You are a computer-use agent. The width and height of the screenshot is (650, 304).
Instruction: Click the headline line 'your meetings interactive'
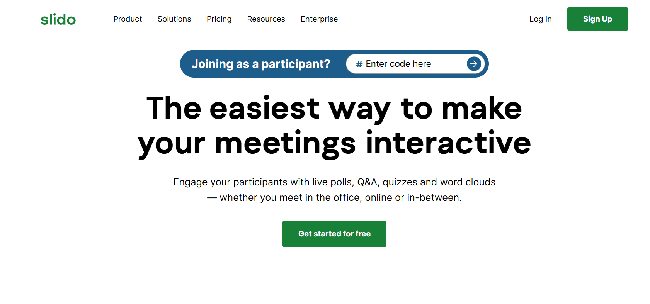click(334, 144)
